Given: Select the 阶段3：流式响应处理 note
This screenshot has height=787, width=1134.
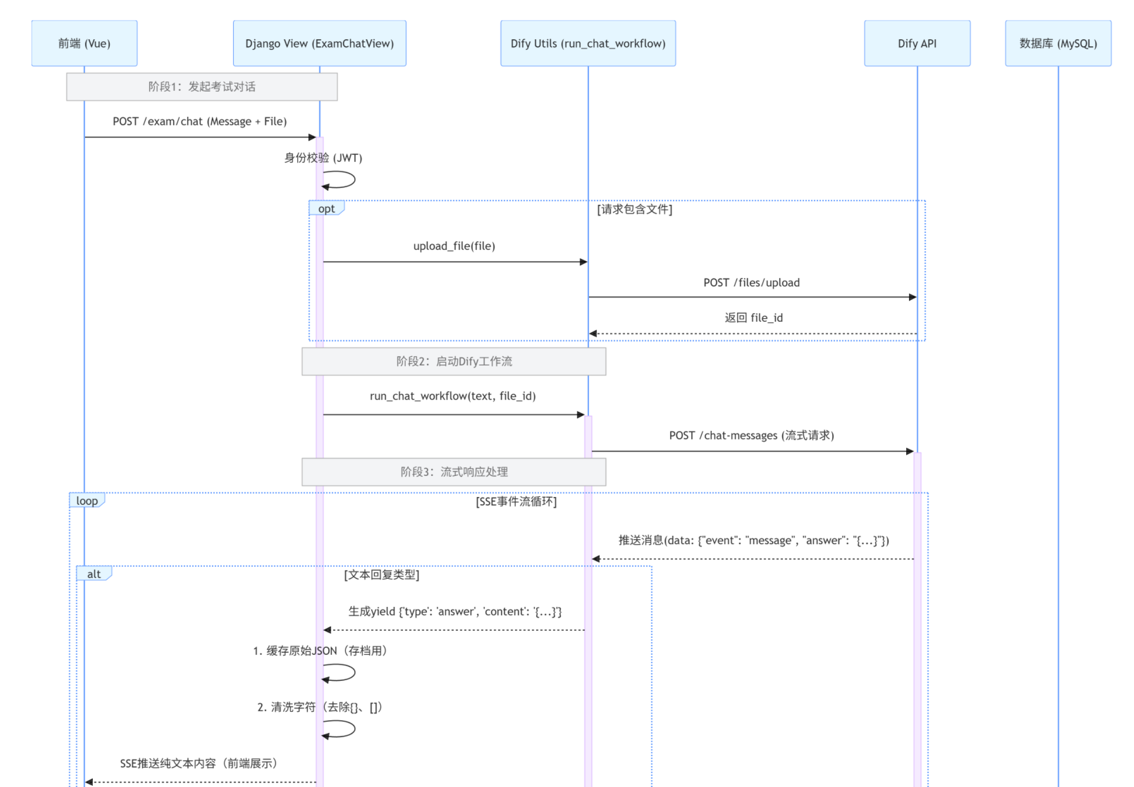Looking at the screenshot, I should tap(453, 472).
